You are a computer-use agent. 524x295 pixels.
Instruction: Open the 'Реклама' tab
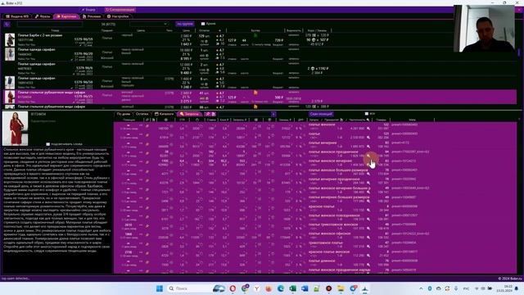[x=92, y=16]
